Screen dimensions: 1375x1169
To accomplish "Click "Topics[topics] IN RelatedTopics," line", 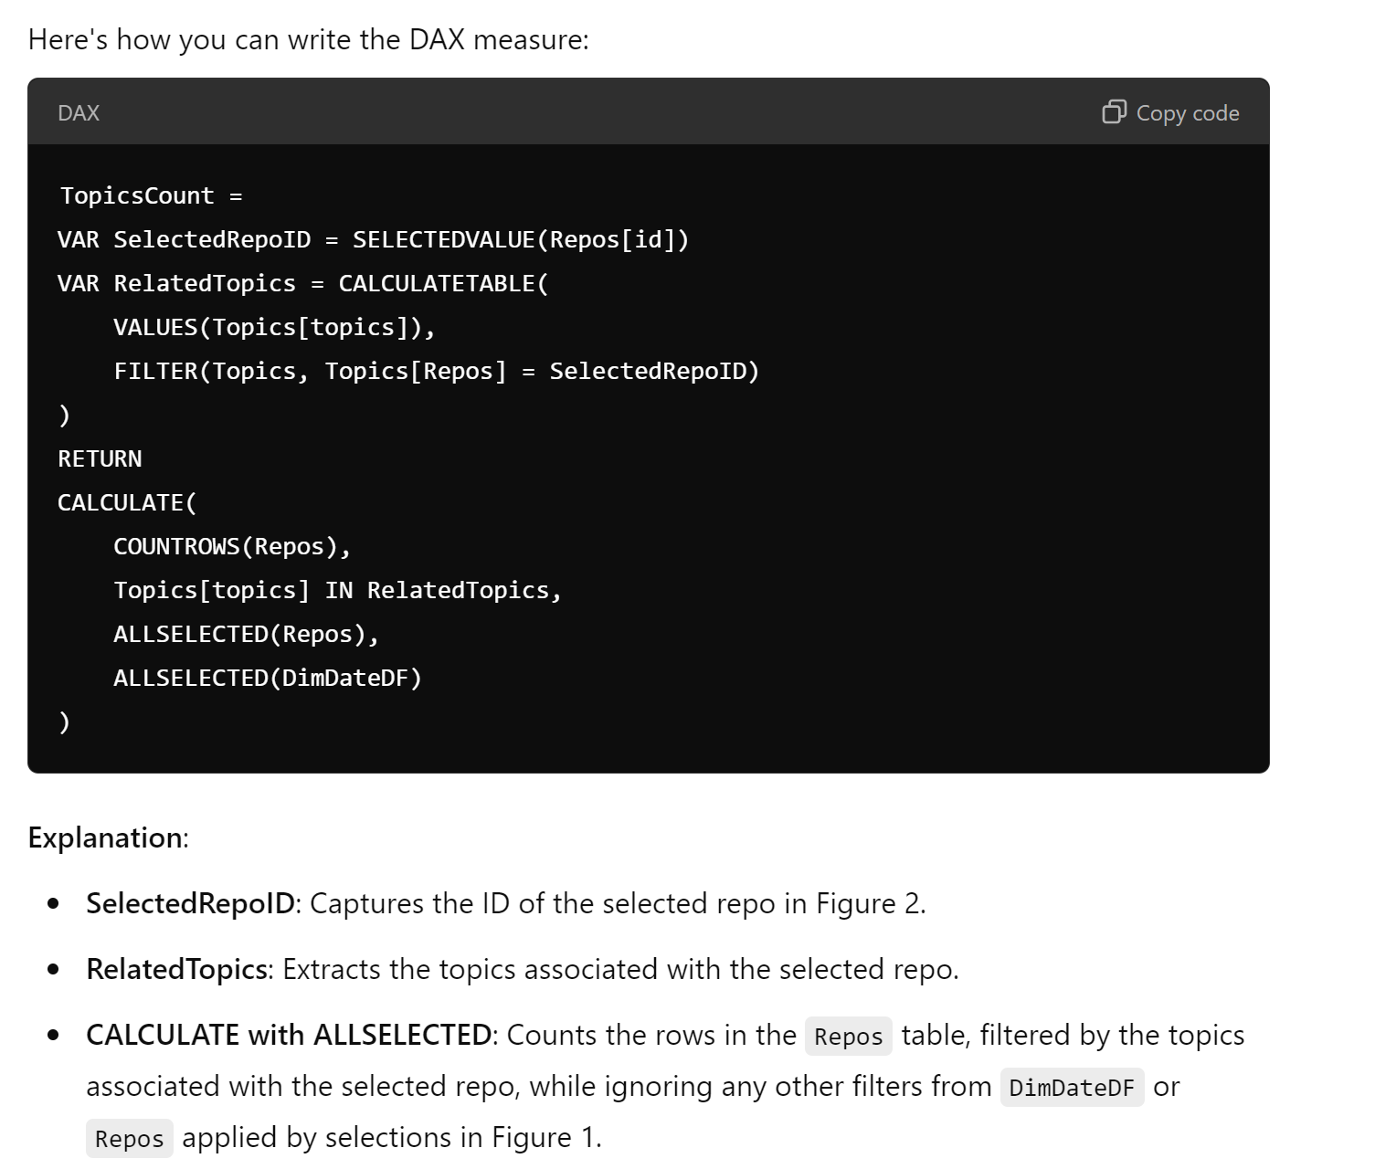I will [x=338, y=591].
